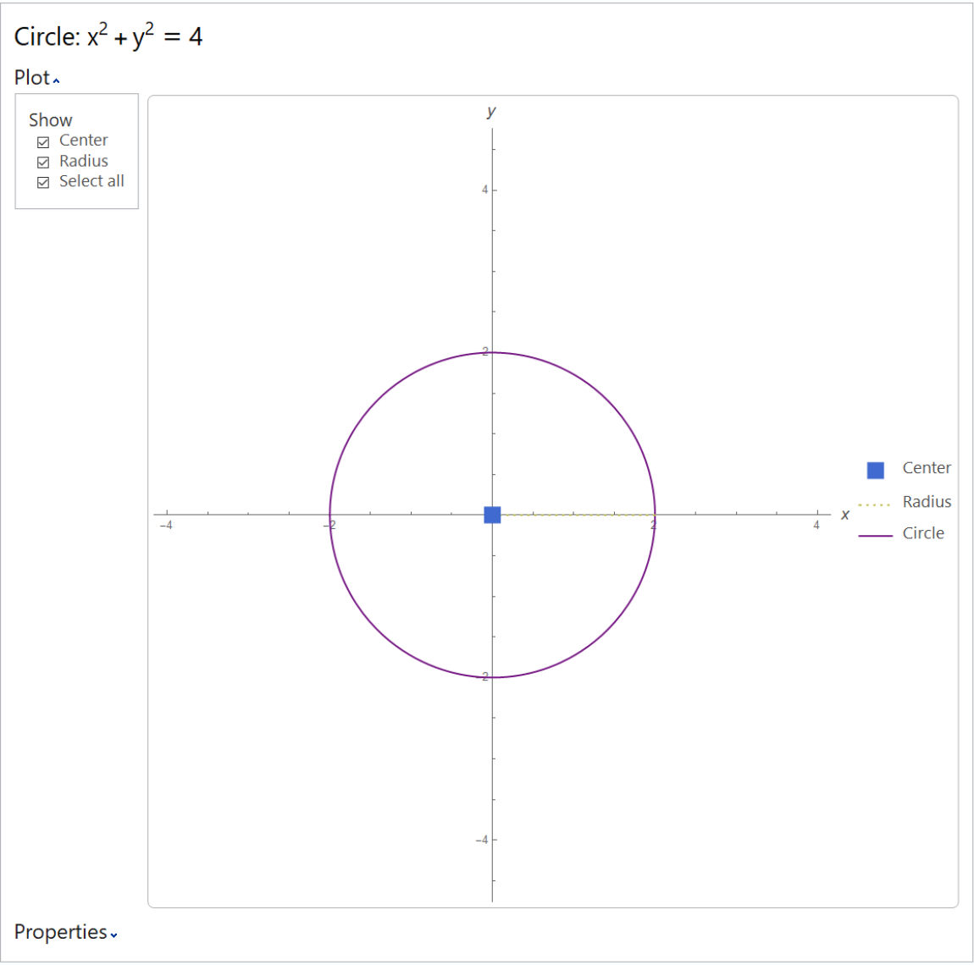This screenshot has height=965, width=974.
Task: Click the -4 tick label on the x-axis
Action: [168, 525]
